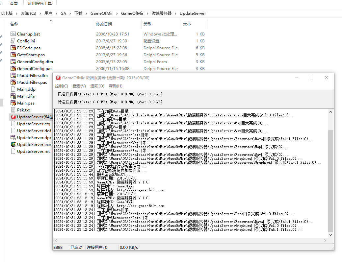Viewport: 342px width, 262px height.
Task: Go to 微端服务器 folder in the address bar
Action: click(x=162, y=13)
